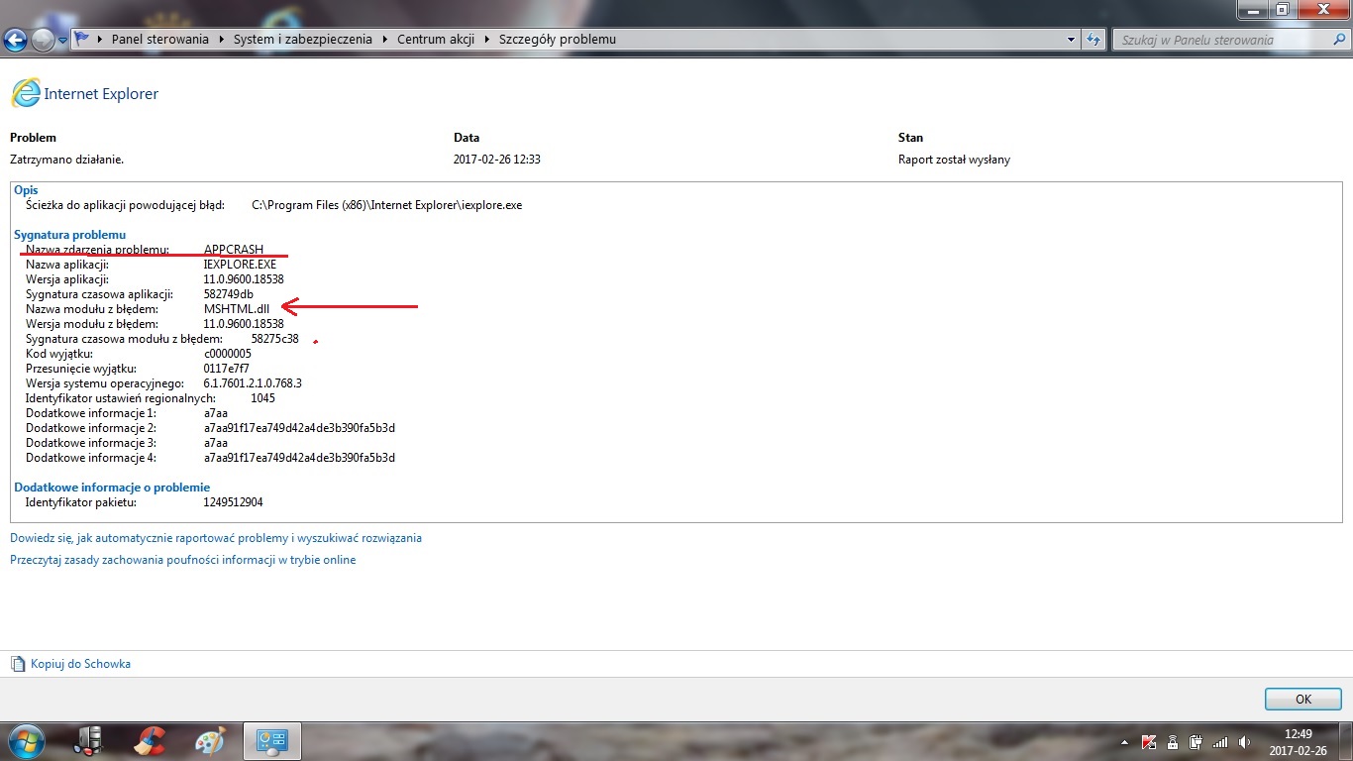Click the Show Desktop strip
1353x761 pixels.
[x=1346, y=741]
